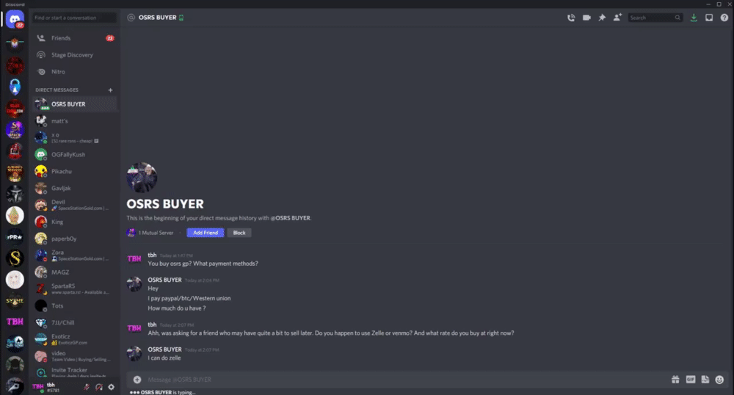
Task: Add friends to DM icon
Action: (617, 18)
